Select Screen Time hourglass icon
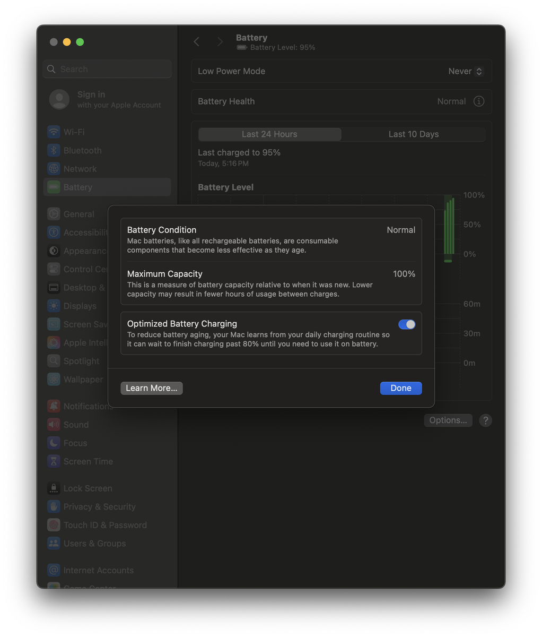 tap(54, 461)
